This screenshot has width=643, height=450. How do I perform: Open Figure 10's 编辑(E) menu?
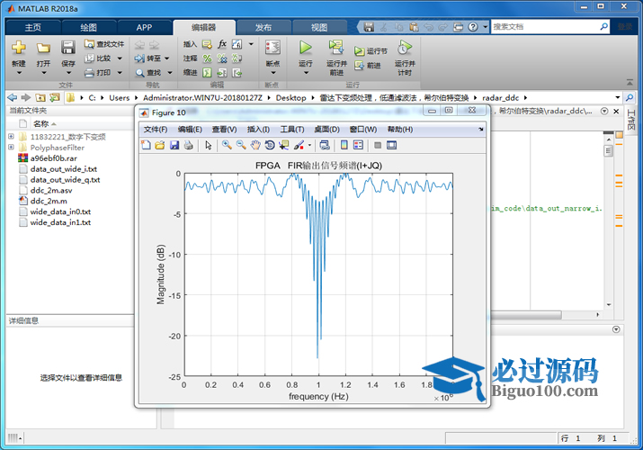click(x=190, y=130)
